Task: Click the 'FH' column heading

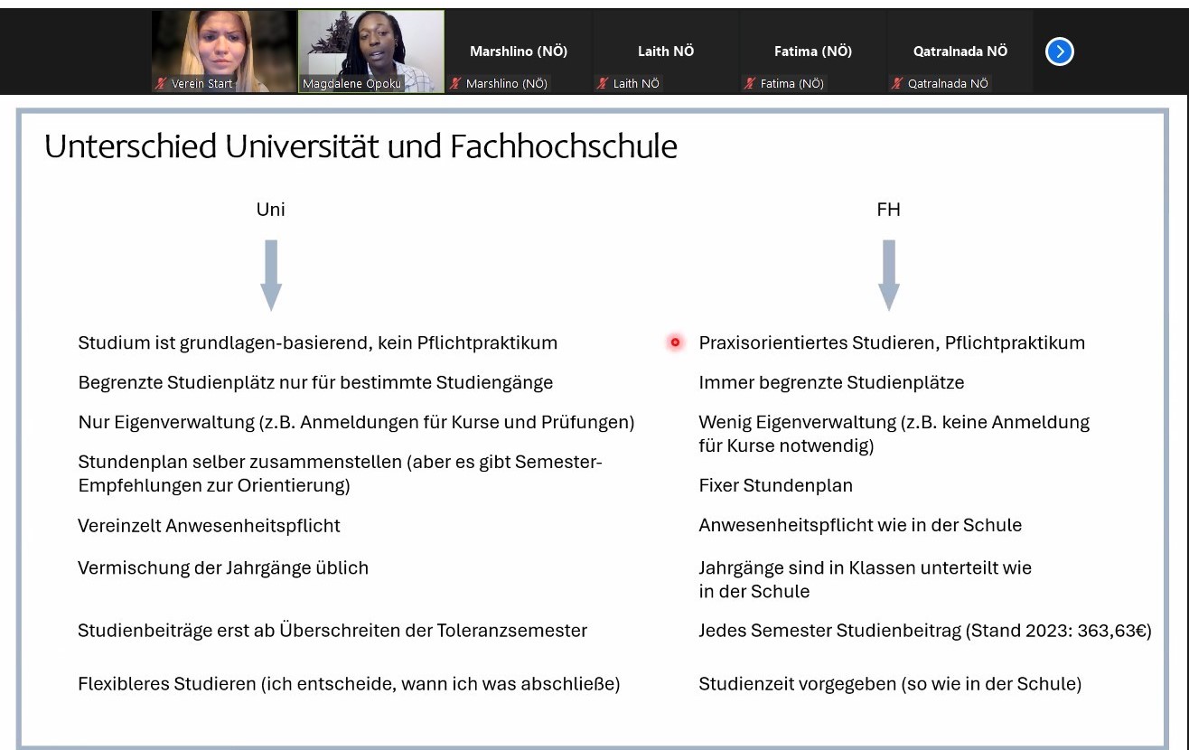Action: pos(888,210)
